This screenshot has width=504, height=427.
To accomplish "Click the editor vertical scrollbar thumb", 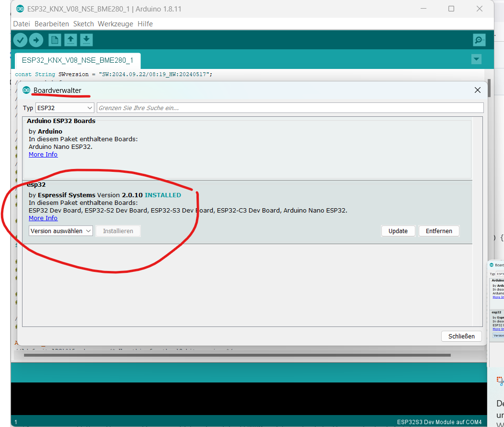I will pyautogui.click(x=489, y=88).
